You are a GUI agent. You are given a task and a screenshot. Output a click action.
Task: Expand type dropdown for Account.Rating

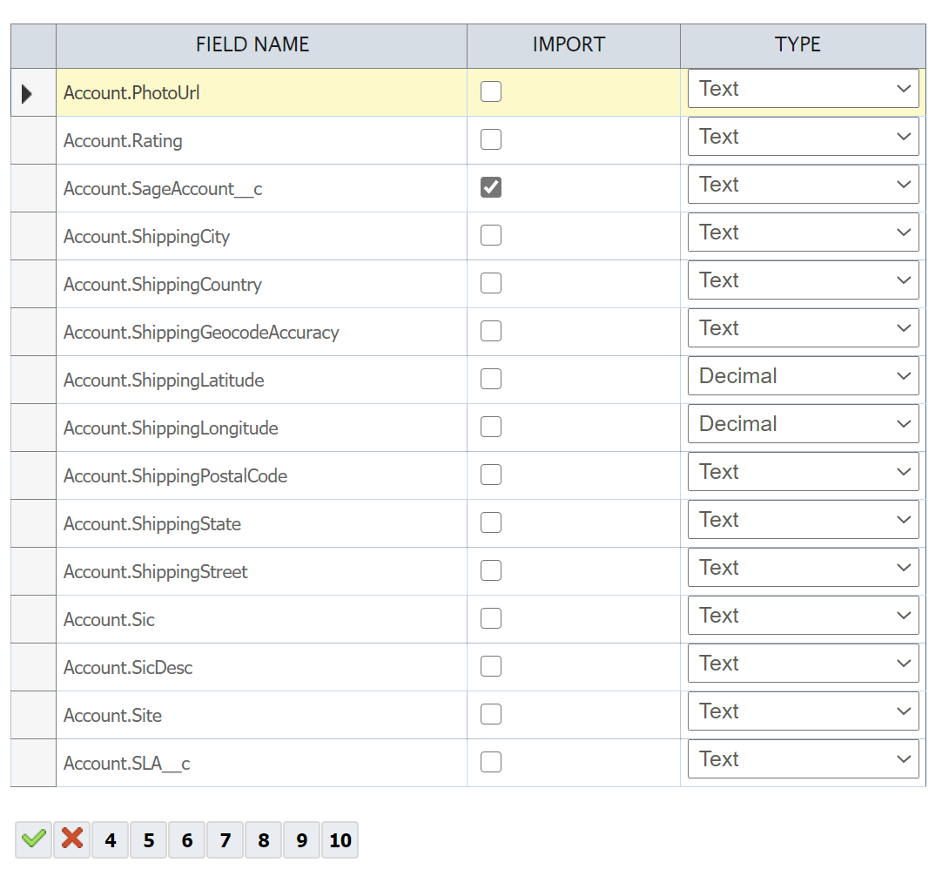803,137
